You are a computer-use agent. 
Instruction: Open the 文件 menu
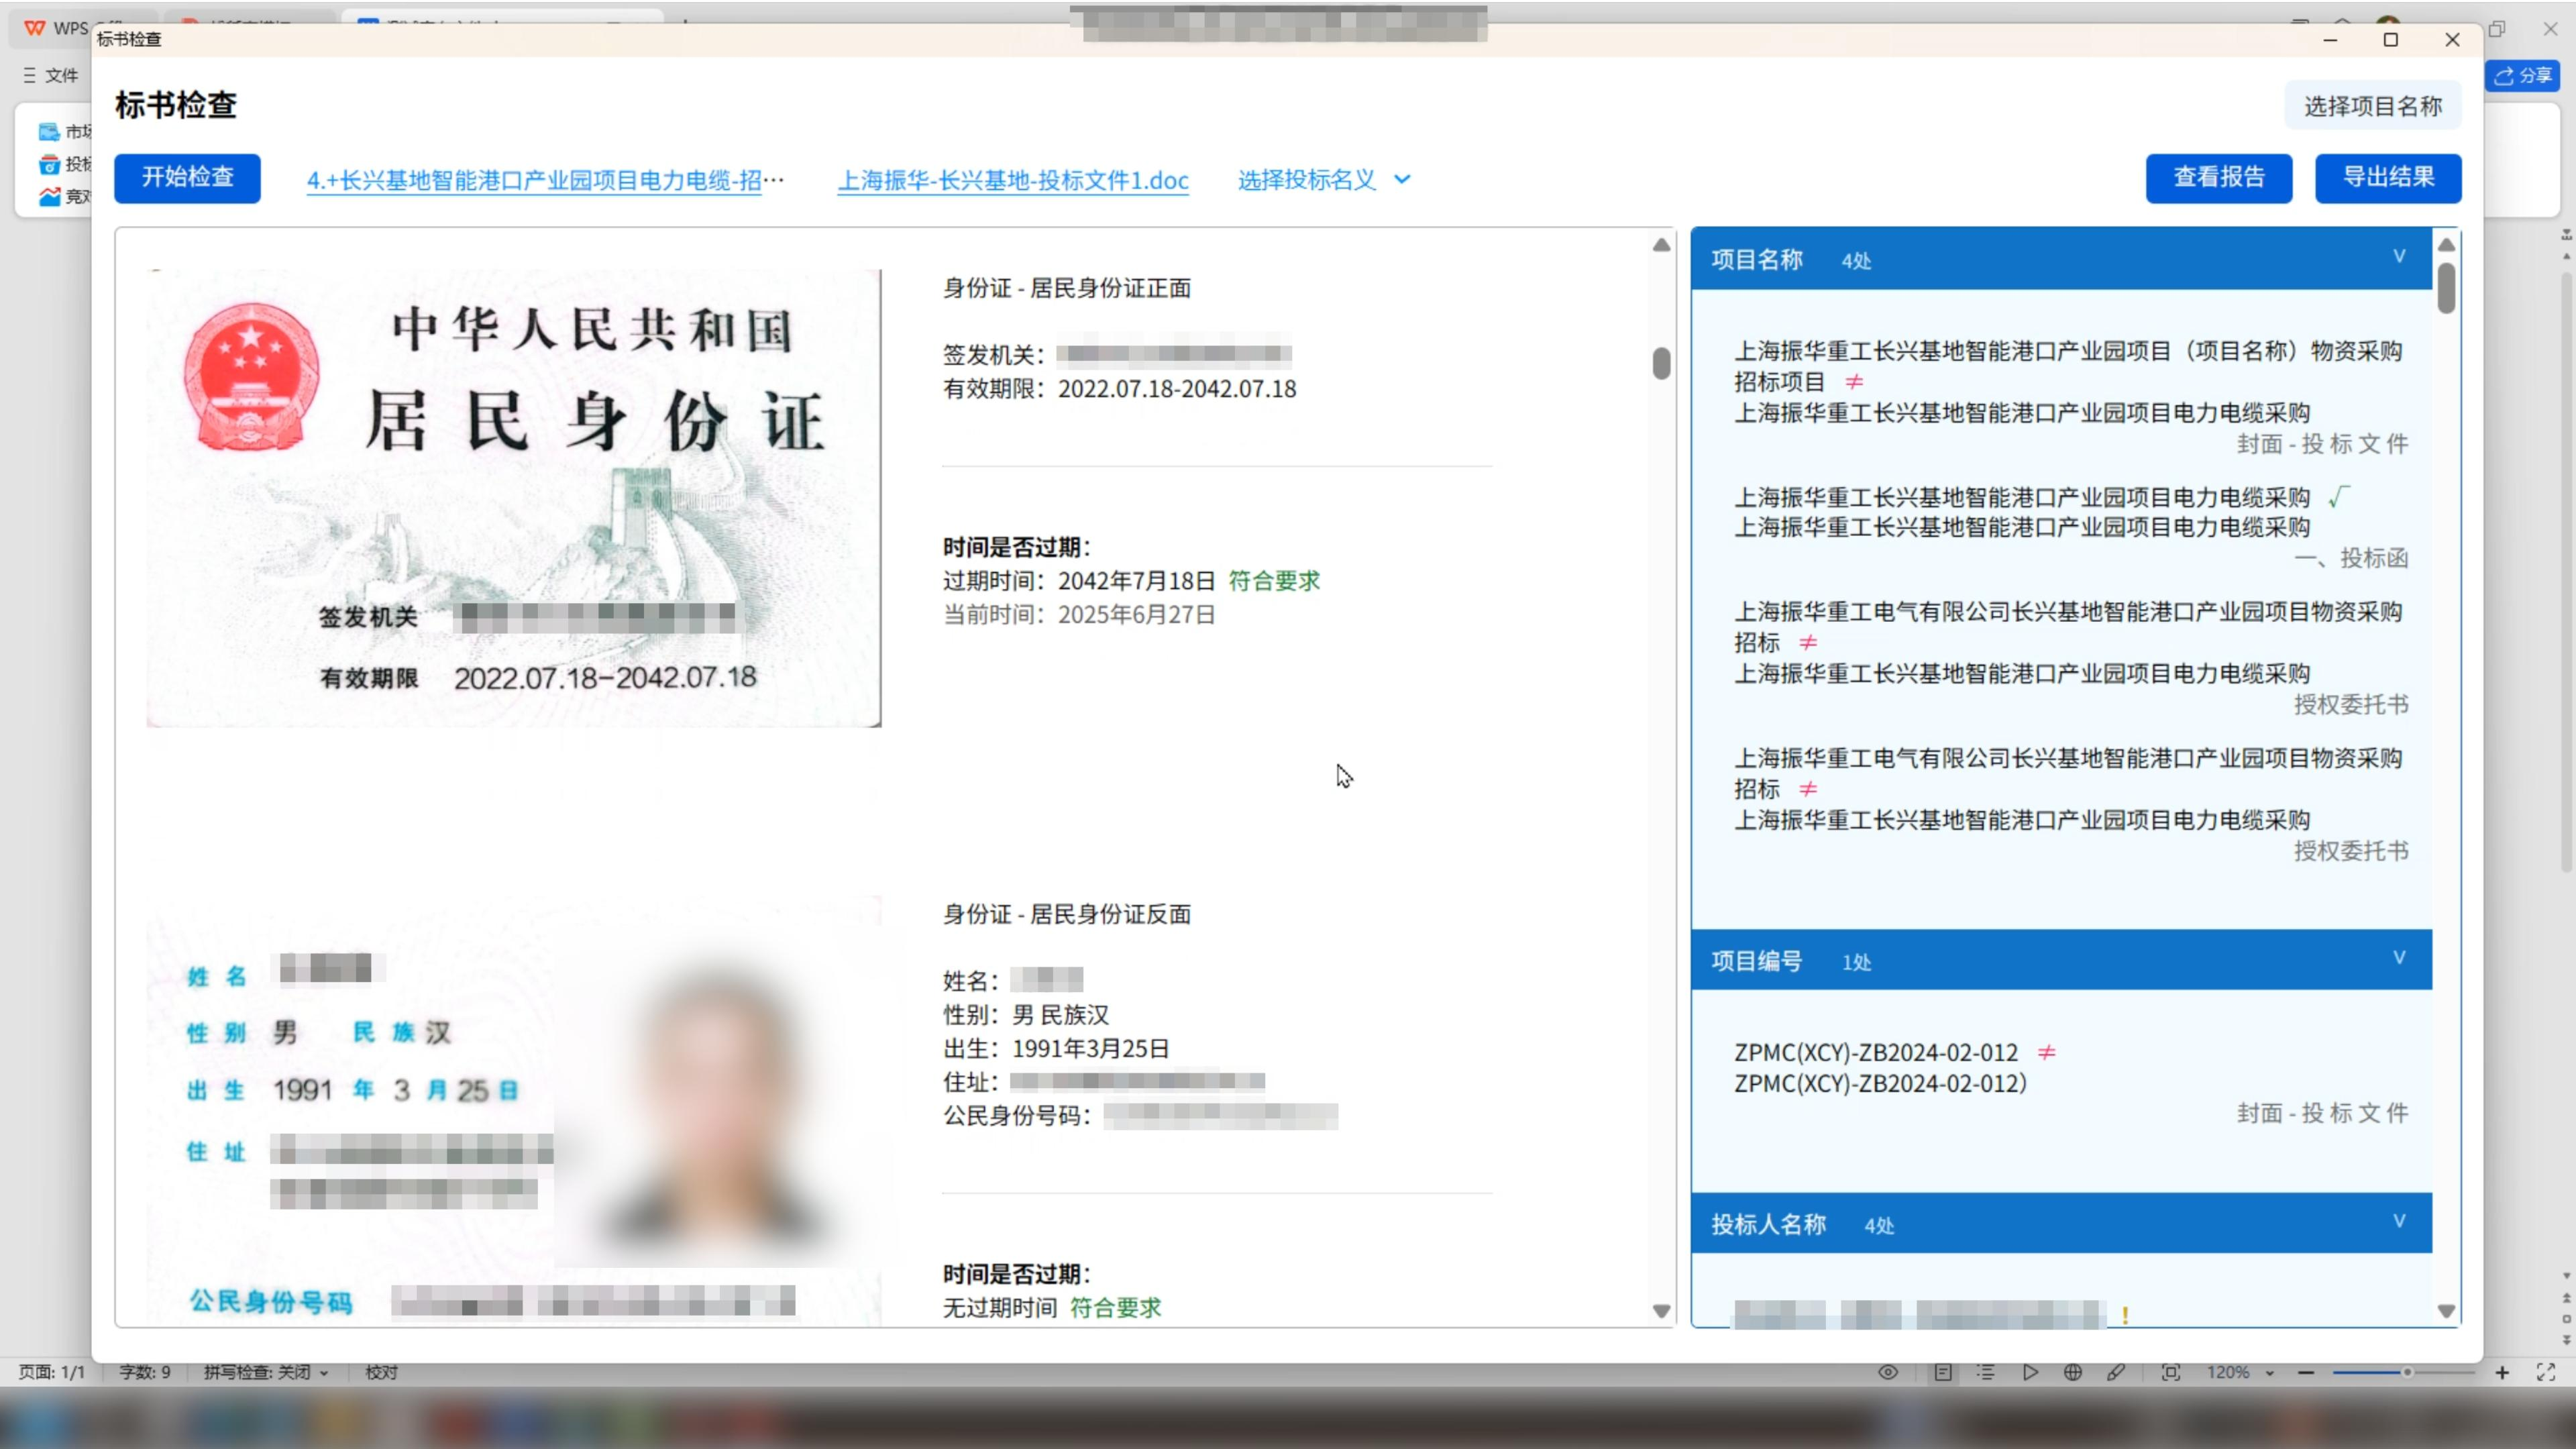[51, 75]
